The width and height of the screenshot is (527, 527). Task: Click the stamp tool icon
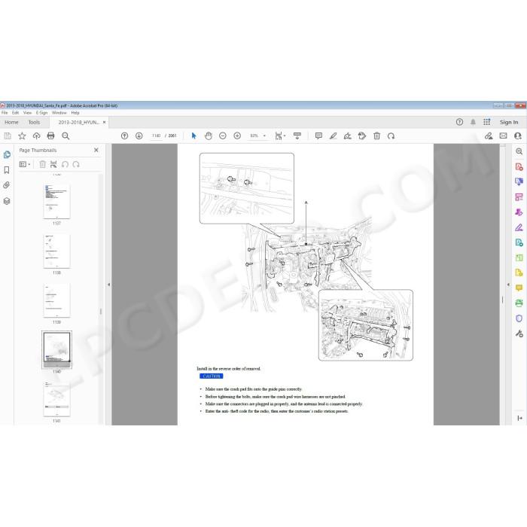pyautogui.click(x=362, y=136)
